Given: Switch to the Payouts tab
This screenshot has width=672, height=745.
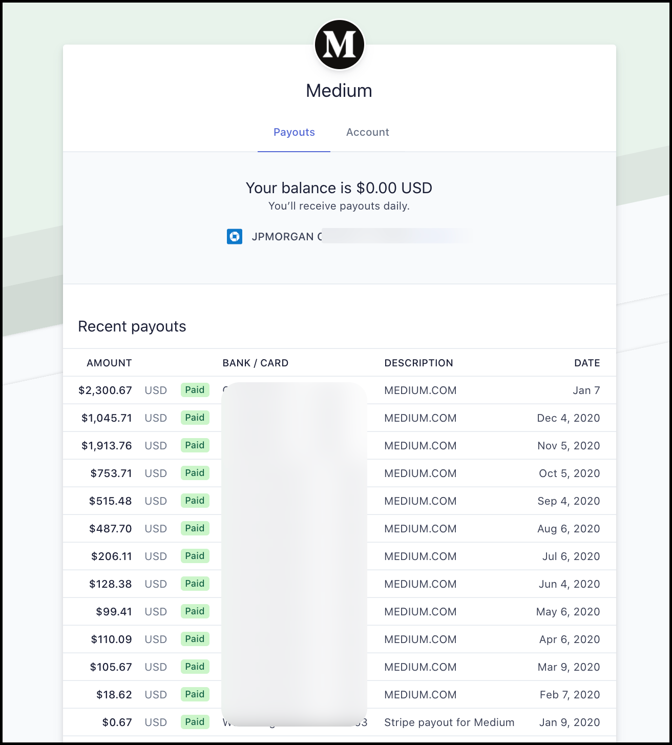Looking at the screenshot, I should click(x=294, y=132).
